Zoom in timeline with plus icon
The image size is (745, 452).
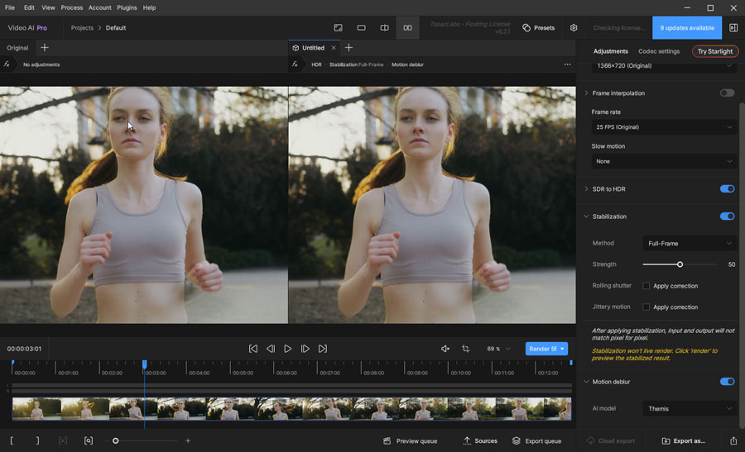(188, 440)
